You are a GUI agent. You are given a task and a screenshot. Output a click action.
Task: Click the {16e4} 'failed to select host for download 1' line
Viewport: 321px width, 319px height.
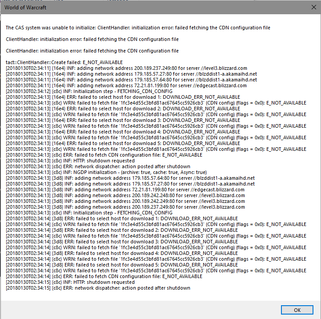123,97
